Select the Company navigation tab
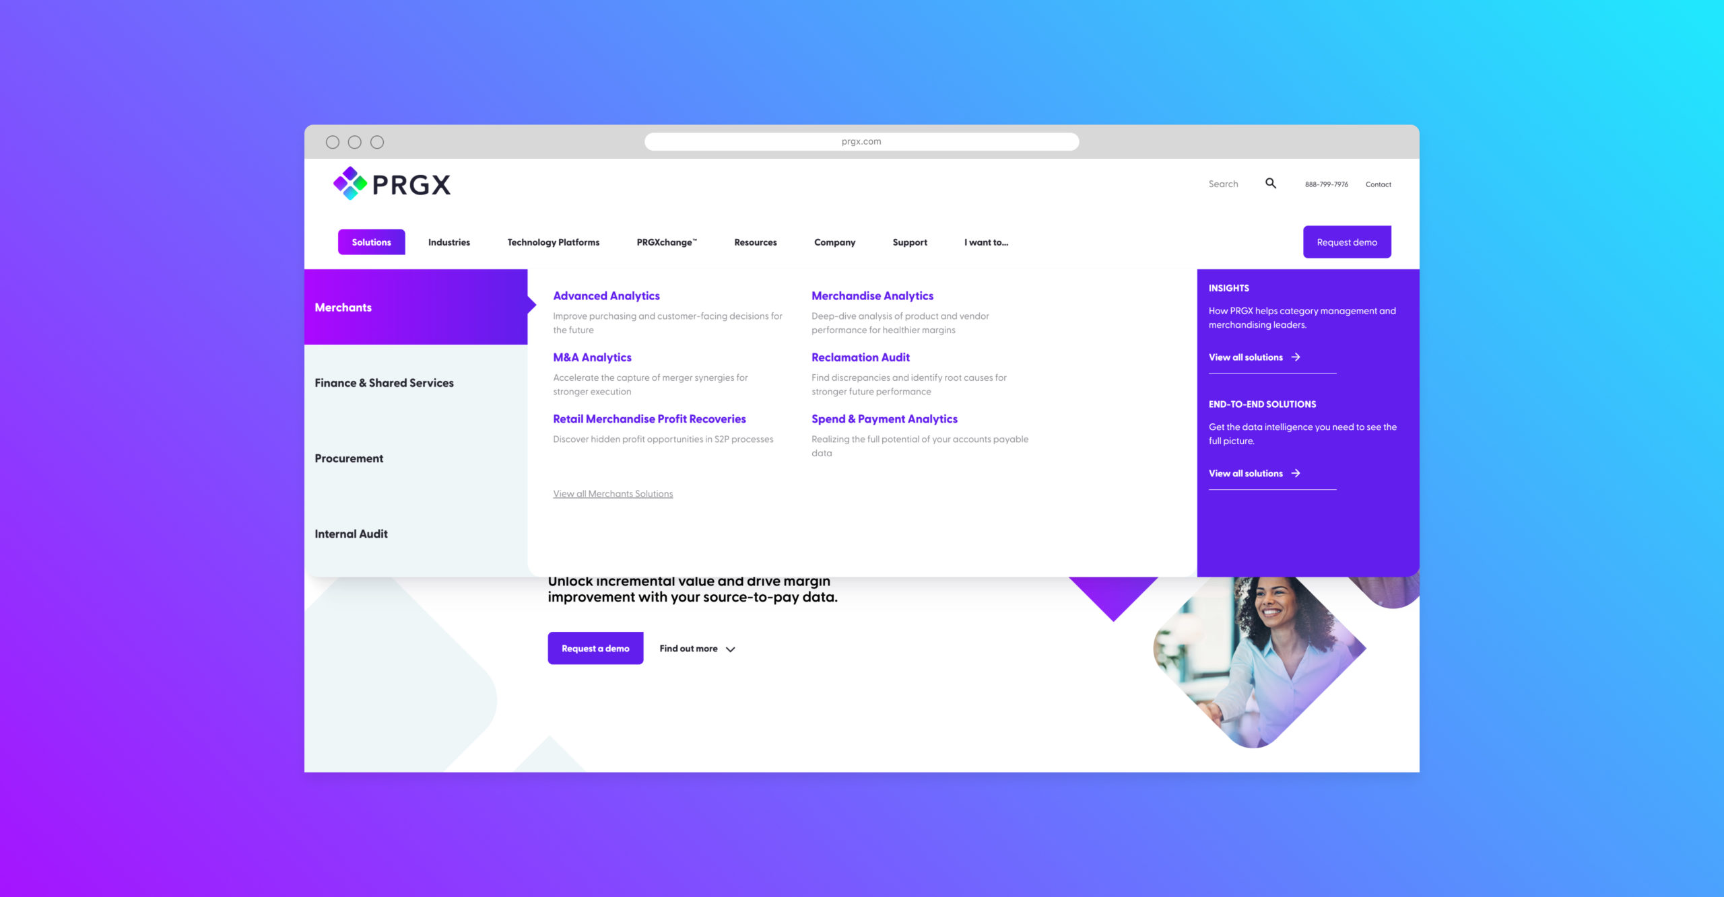This screenshot has width=1724, height=897. coord(834,242)
